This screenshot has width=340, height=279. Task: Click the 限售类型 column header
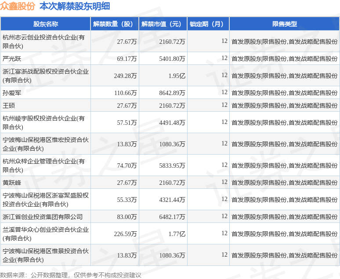point(284,24)
